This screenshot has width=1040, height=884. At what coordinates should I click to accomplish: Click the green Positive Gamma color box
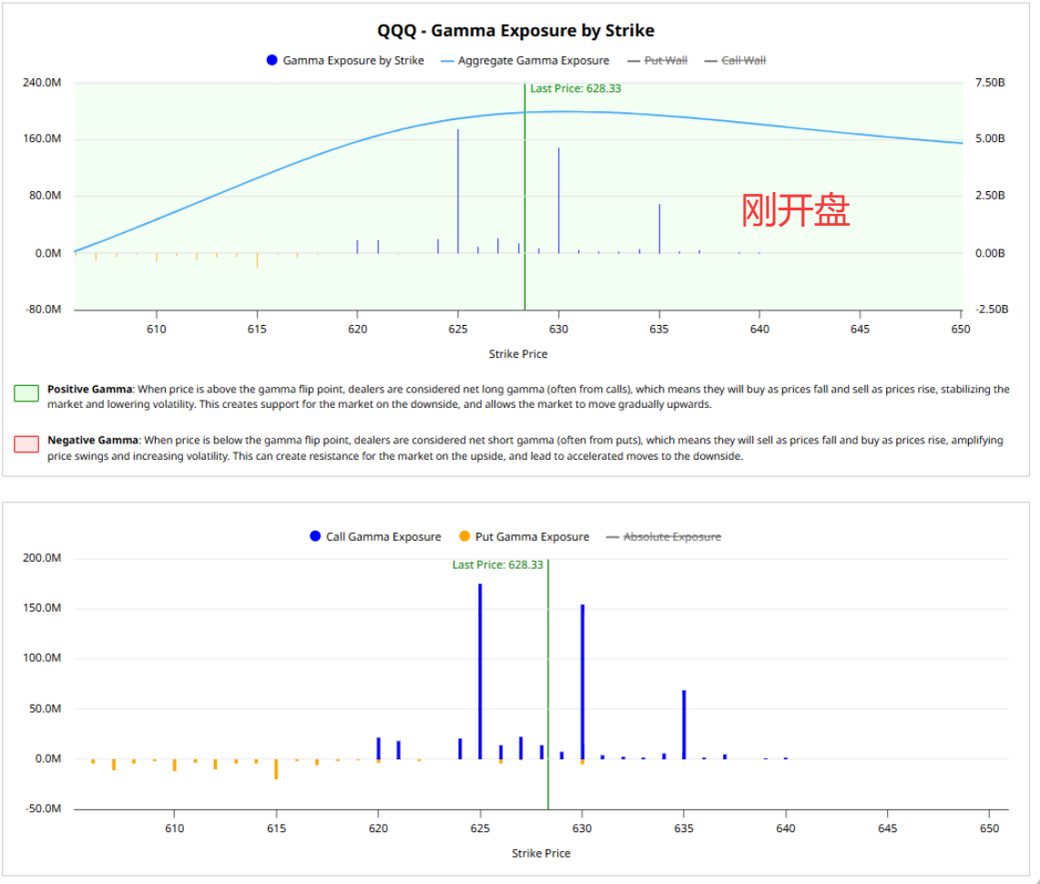(x=26, y=393)
